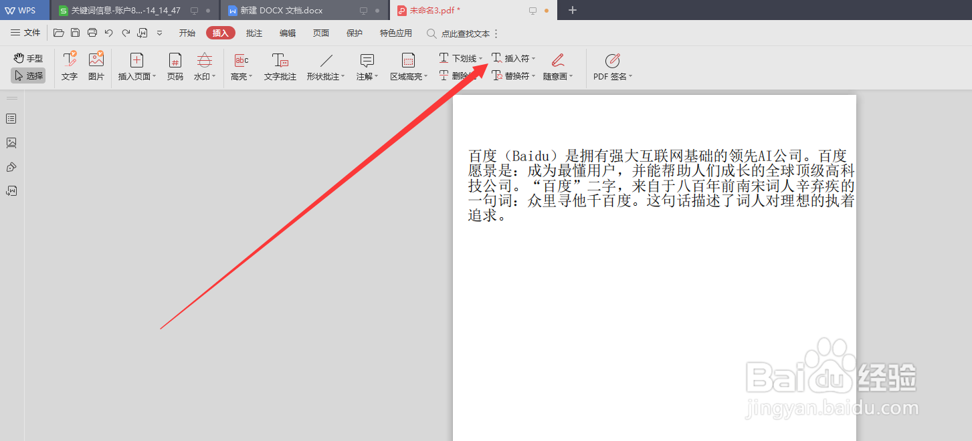Click the undo arrow icon

(x=109, y=33)
